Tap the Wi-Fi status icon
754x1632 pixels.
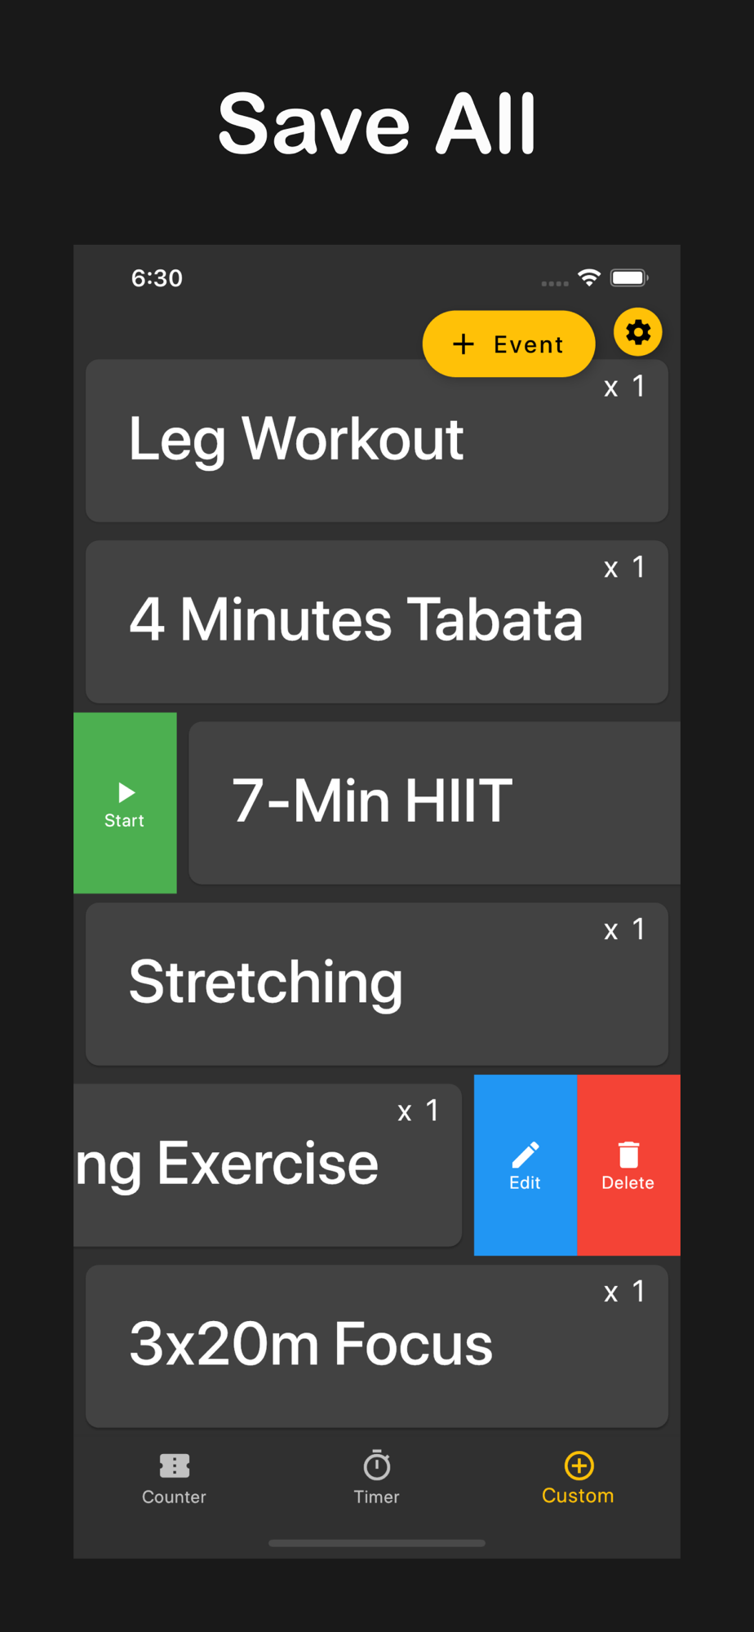tap(588, 277)
